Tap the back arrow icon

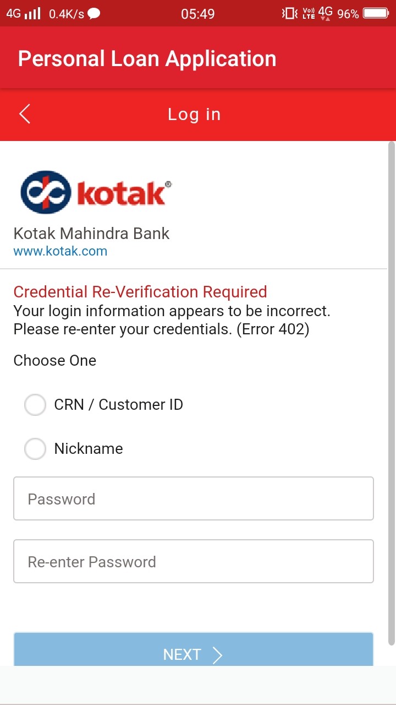click(x=25, y=114)
